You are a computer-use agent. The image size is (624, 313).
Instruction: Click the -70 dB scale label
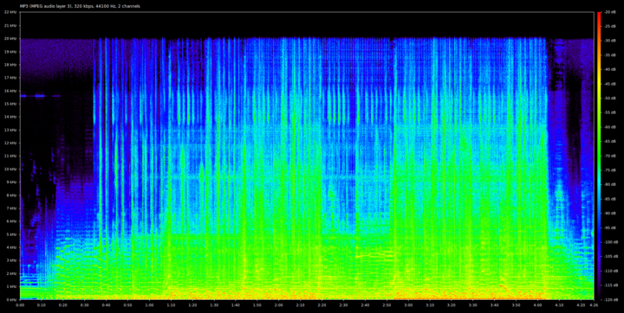610,156
